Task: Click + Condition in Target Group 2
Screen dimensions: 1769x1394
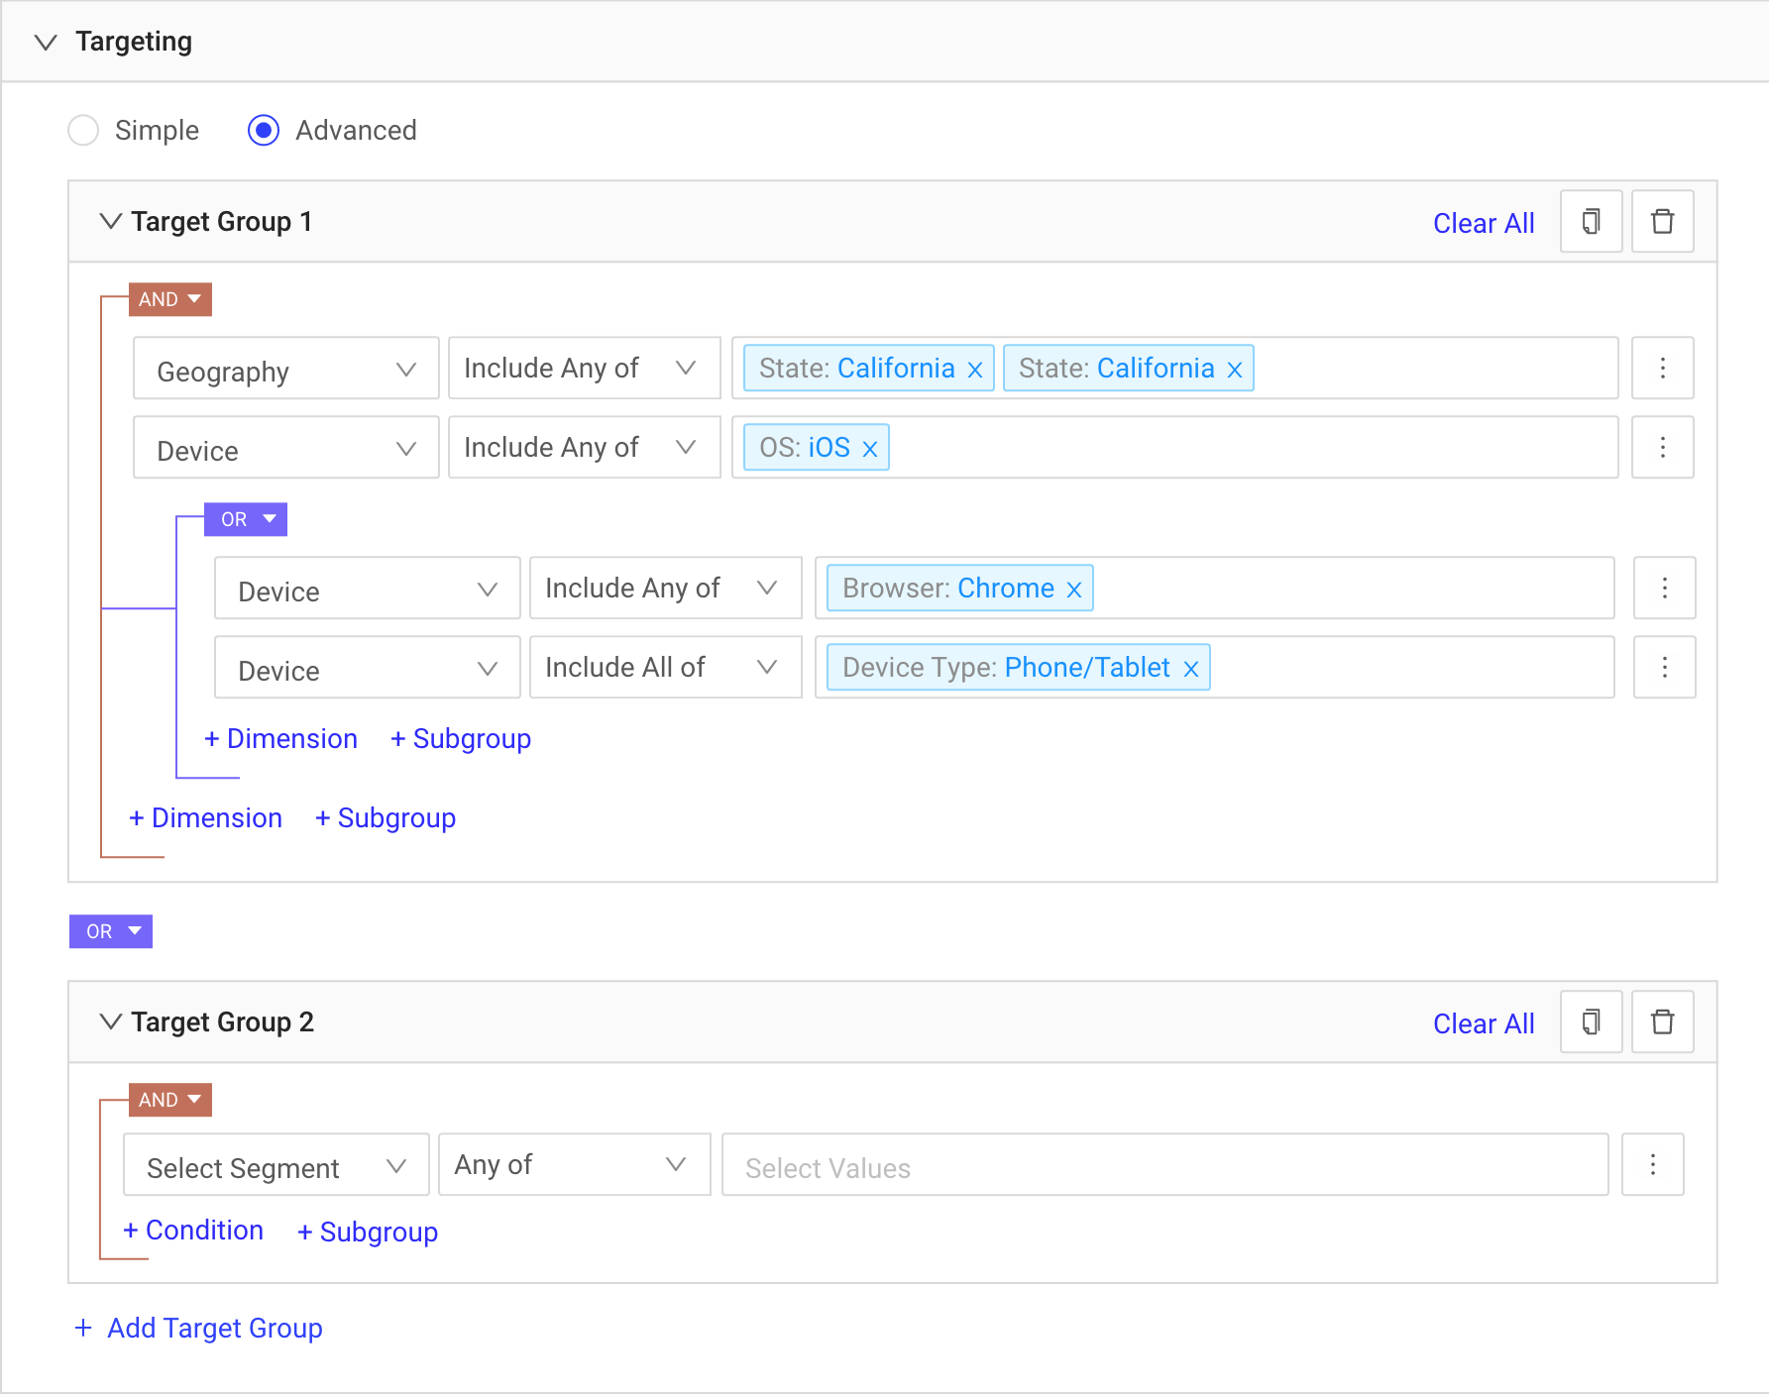Action: point(193,1231)
